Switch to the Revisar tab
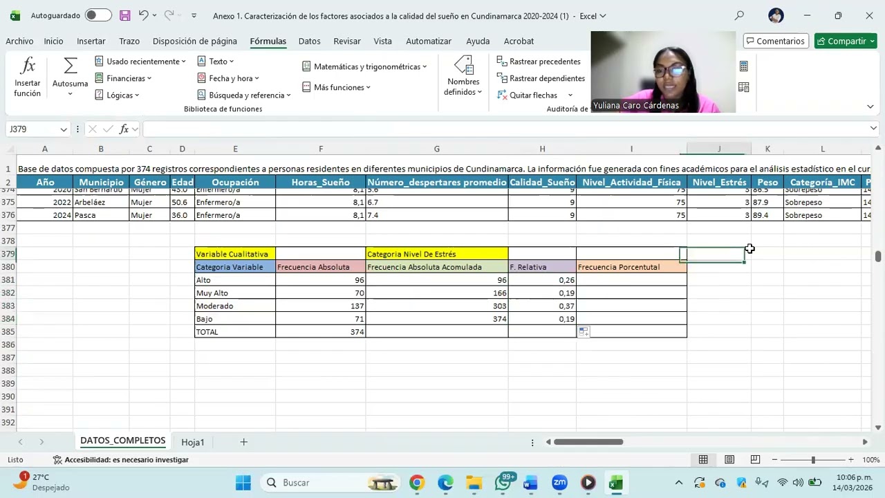 pos(347,41)
